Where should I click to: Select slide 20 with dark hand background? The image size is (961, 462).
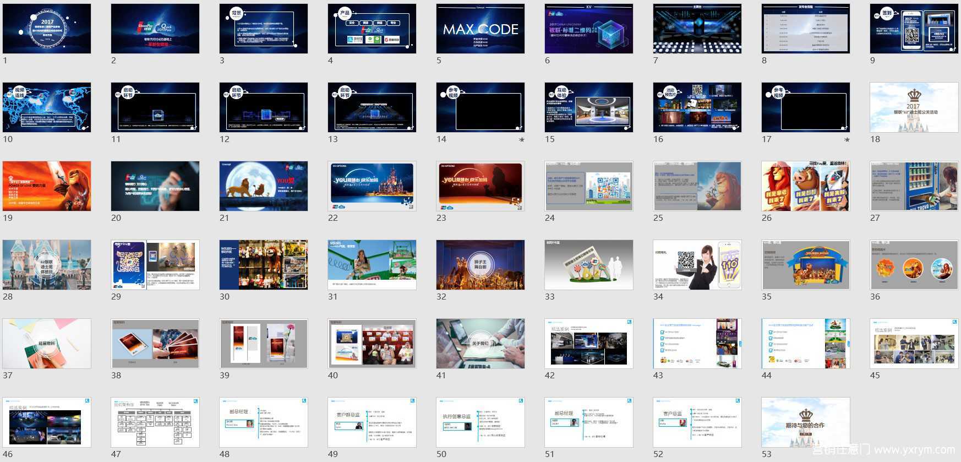[155, 186]
